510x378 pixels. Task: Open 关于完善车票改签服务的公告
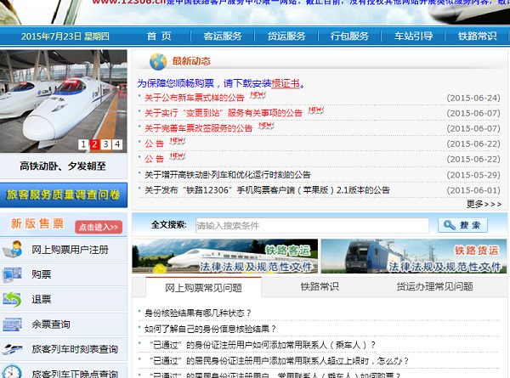(x=198, y=128)
